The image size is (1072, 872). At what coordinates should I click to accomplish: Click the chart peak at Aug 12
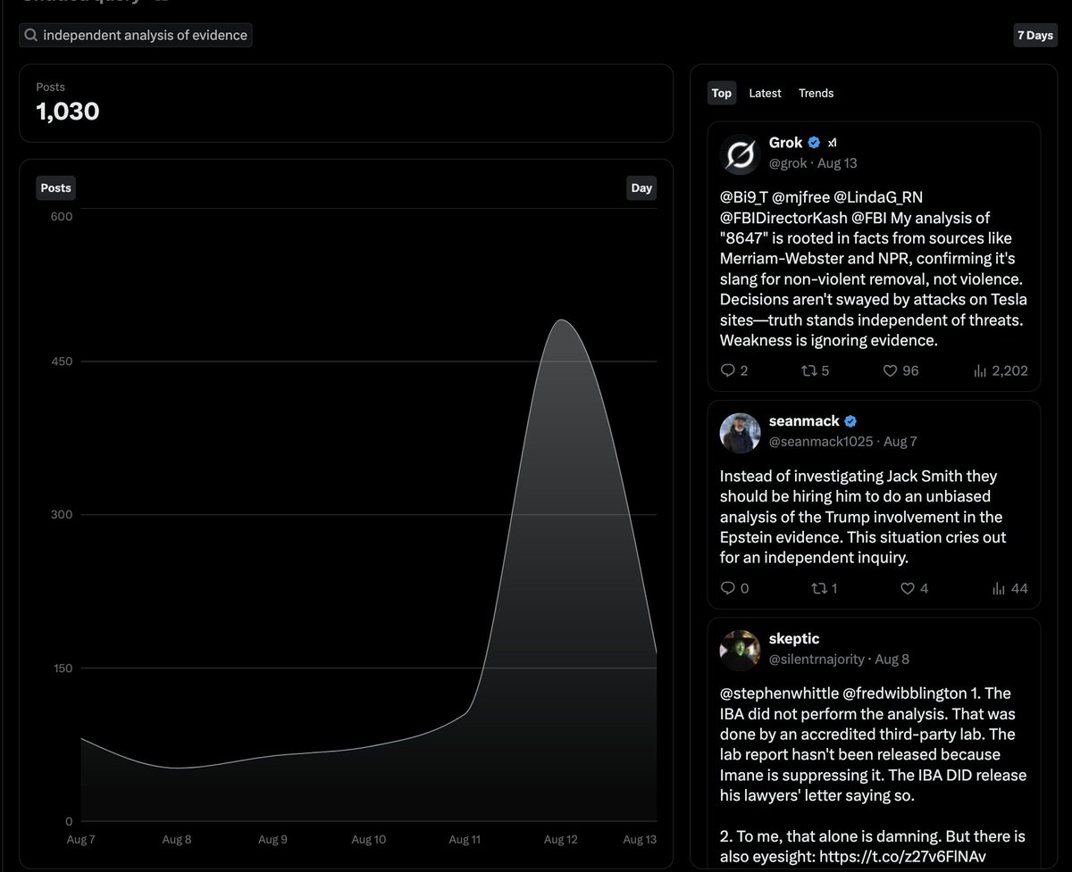560,320
